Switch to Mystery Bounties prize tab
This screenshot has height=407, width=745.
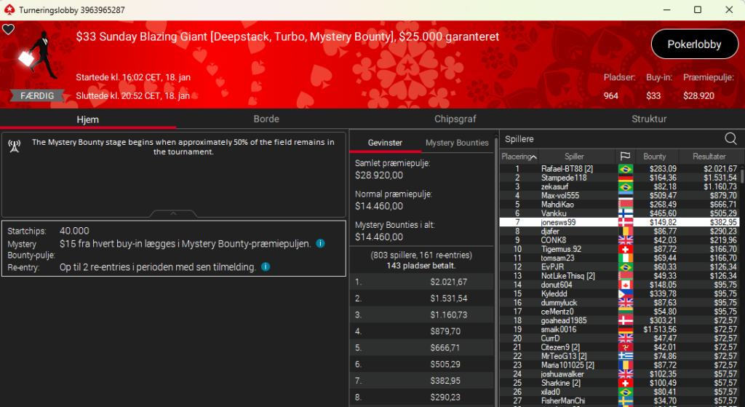457,143
